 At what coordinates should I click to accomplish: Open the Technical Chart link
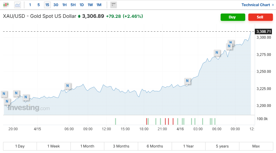coord(255,5)
